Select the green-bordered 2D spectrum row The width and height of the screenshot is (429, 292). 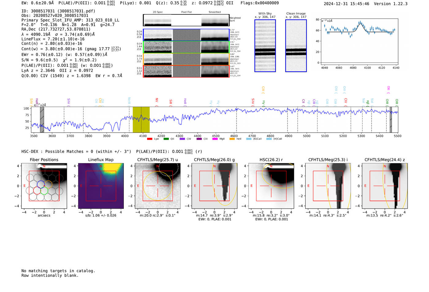point(186,47)
